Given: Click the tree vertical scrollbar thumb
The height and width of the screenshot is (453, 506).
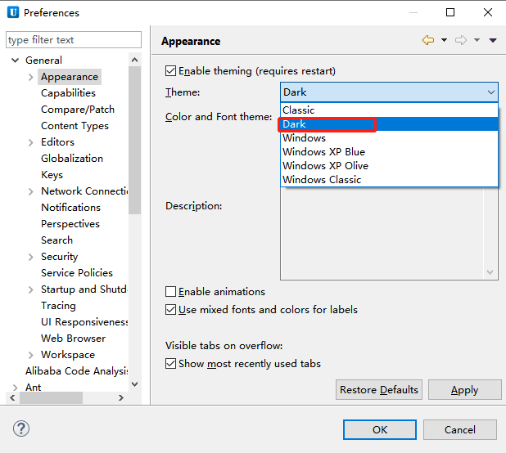Looking at the screenshot, I should tap(134, 140).
